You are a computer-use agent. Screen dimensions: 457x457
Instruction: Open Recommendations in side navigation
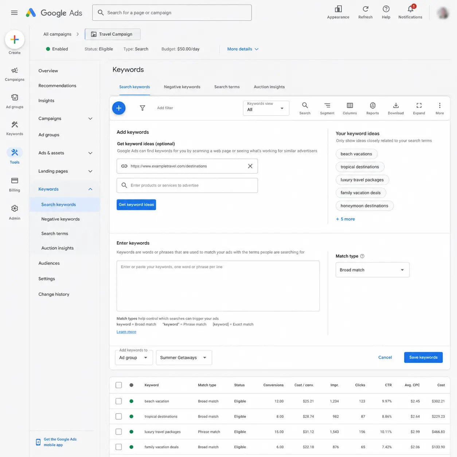click(x=57, y=86)
